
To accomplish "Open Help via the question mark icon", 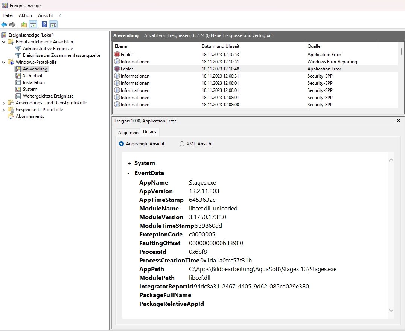I will [44, 25].
